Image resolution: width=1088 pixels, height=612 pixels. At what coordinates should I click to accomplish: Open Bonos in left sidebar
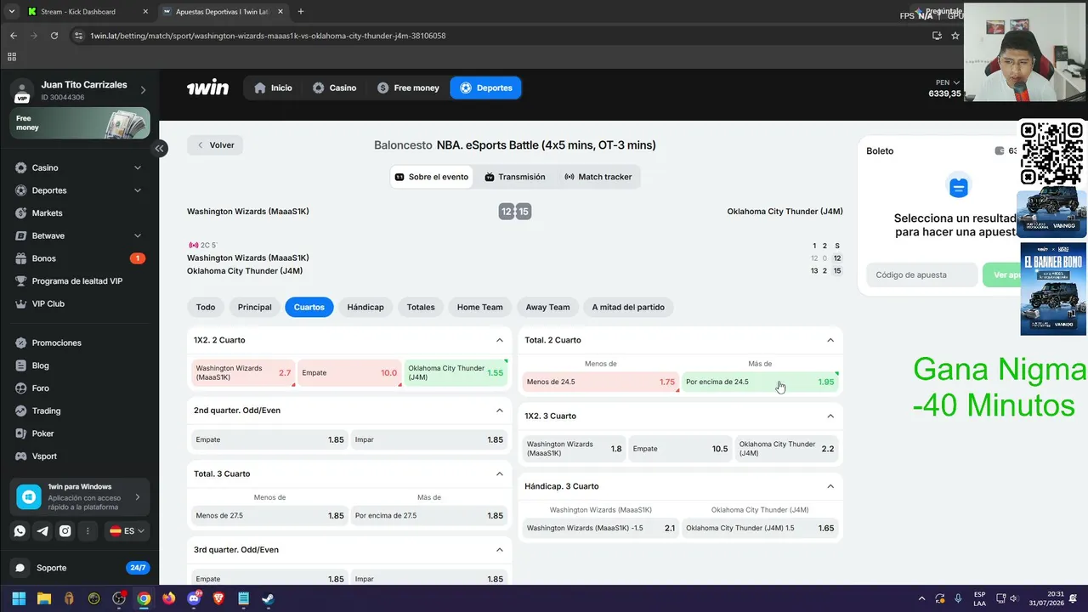click(79, 258)
